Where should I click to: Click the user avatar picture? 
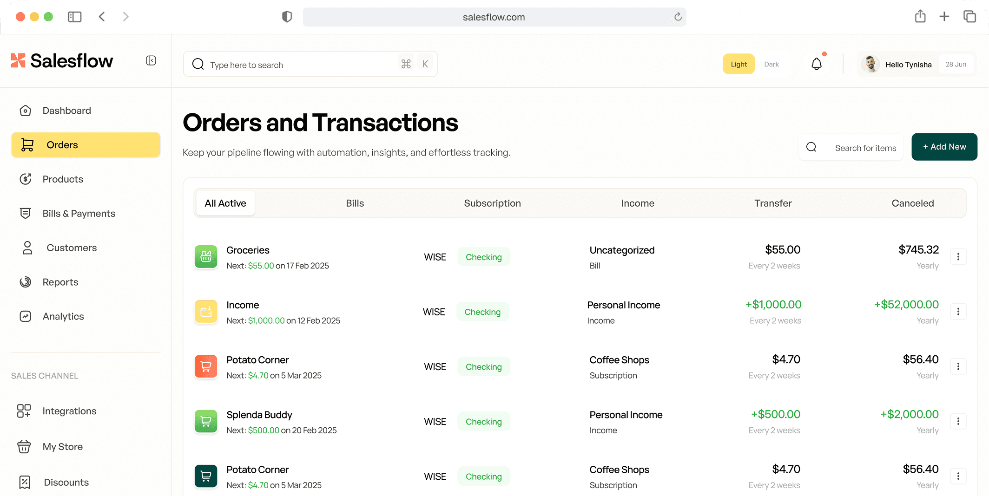coord(870,64)
